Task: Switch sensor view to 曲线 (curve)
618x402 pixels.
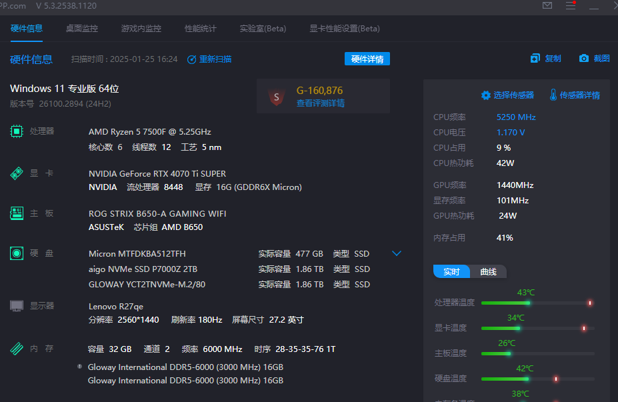Action: [488, 272]
